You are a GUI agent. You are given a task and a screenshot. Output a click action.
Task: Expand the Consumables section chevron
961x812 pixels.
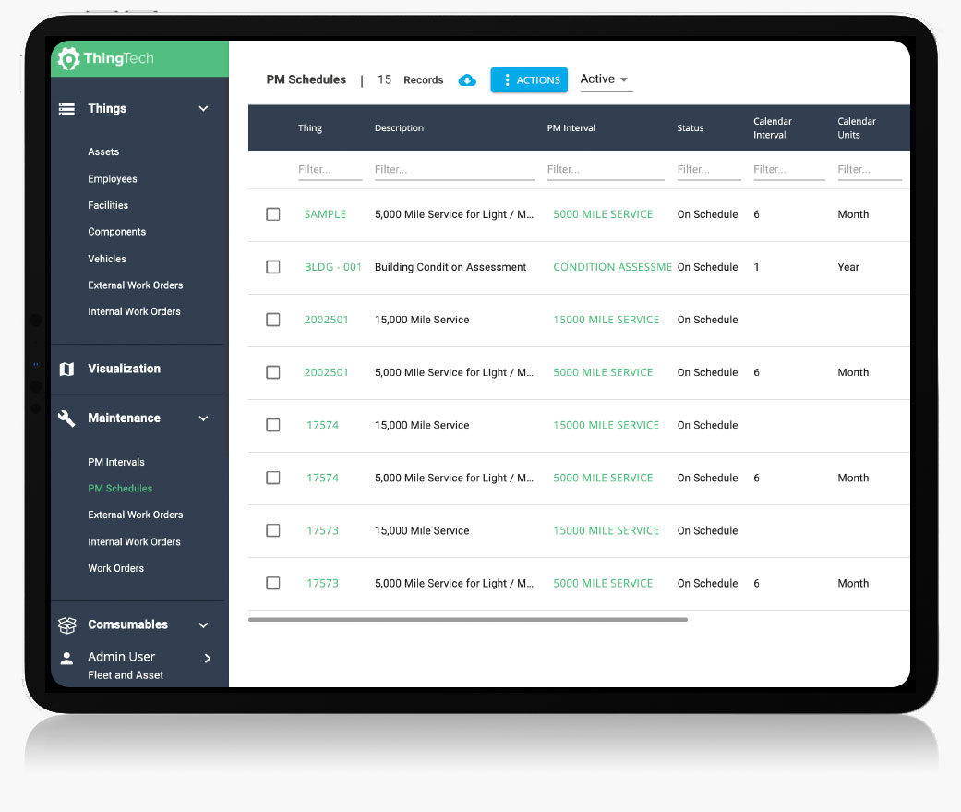tap(203, 625)
